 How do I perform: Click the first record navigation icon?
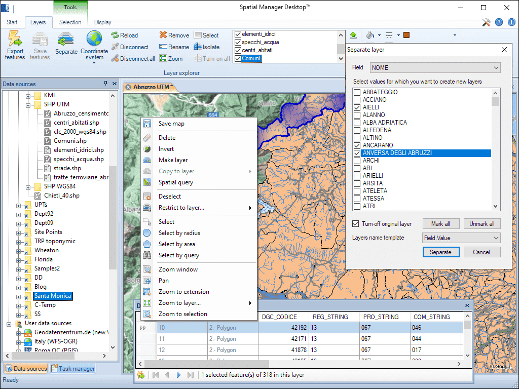[156, 375]
